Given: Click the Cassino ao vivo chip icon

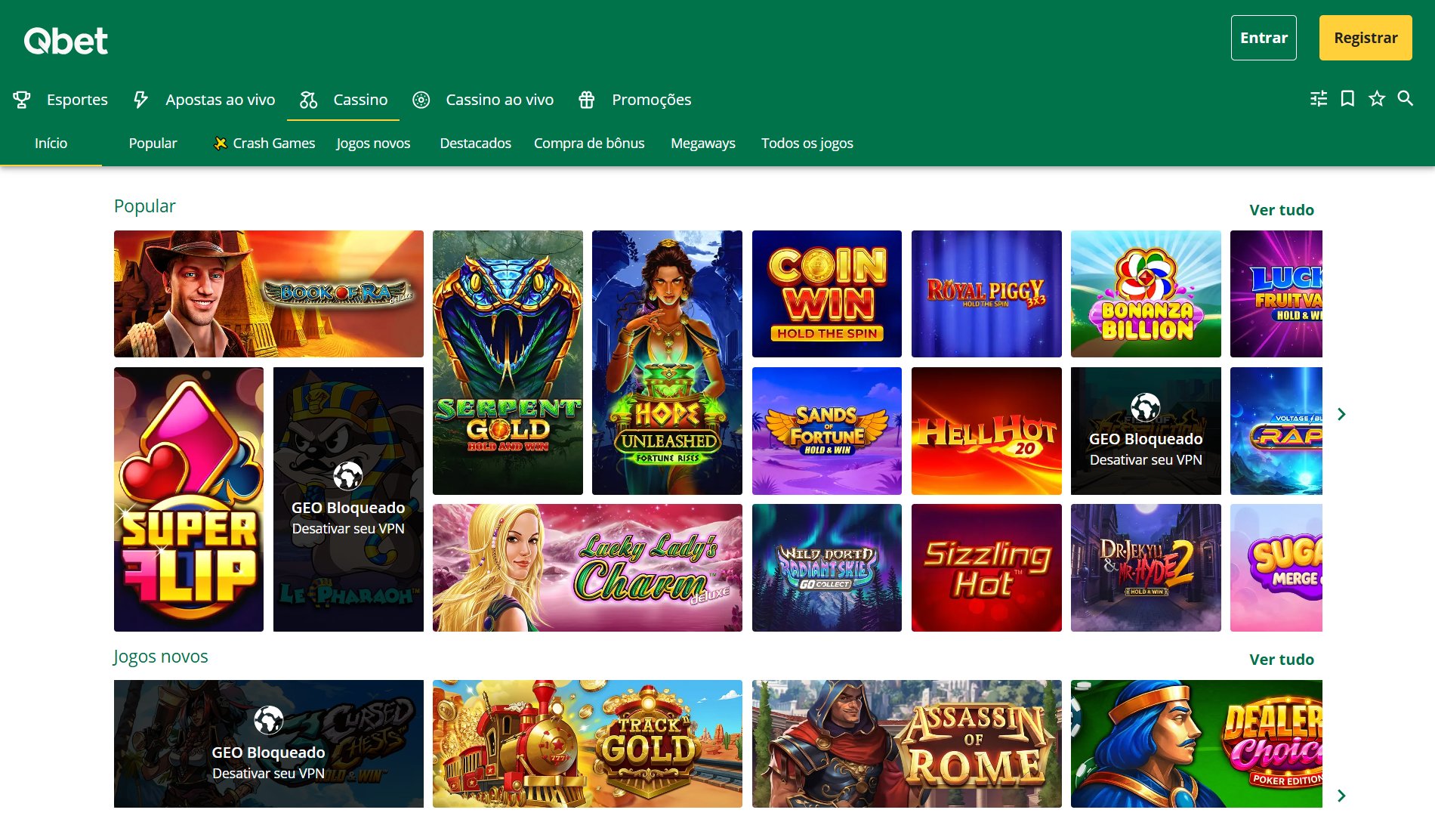Looking at the screenshot, I should click(x=421, y=100).
